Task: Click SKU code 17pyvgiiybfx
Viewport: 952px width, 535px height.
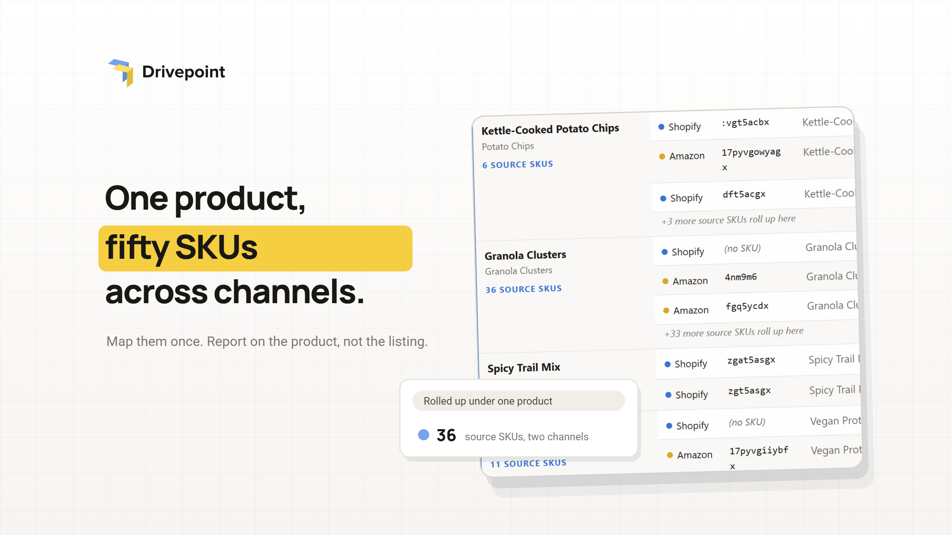Action: point(759,457)
